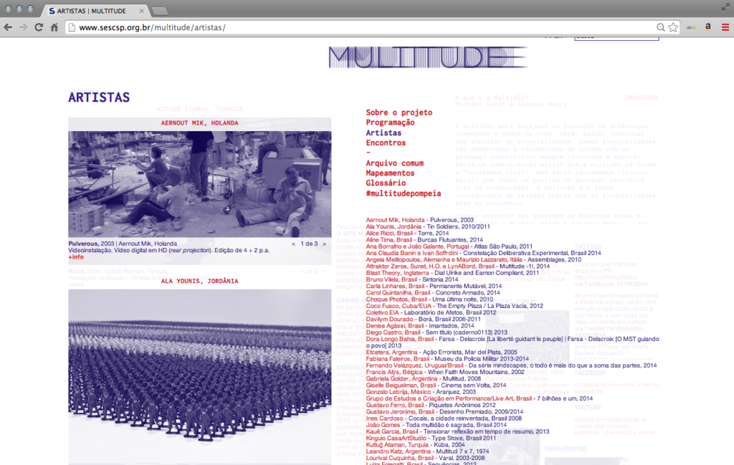Open the Encontros menu item
This screenshot has height=465, width=734.
[386, 143]
